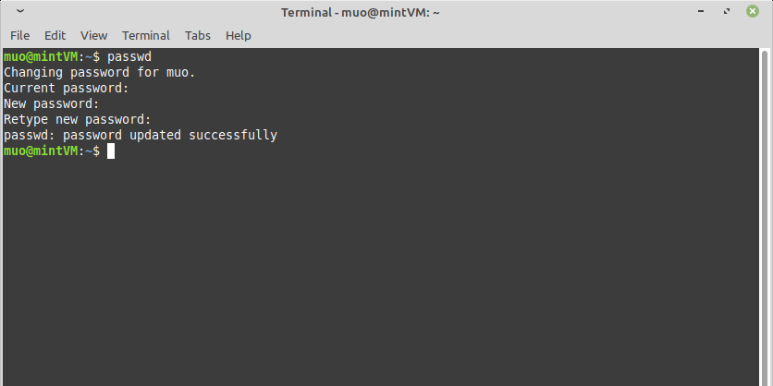Click the typed "passwd" command on the first line
This screenshot has width=773, height=386.
click(129, 57)
